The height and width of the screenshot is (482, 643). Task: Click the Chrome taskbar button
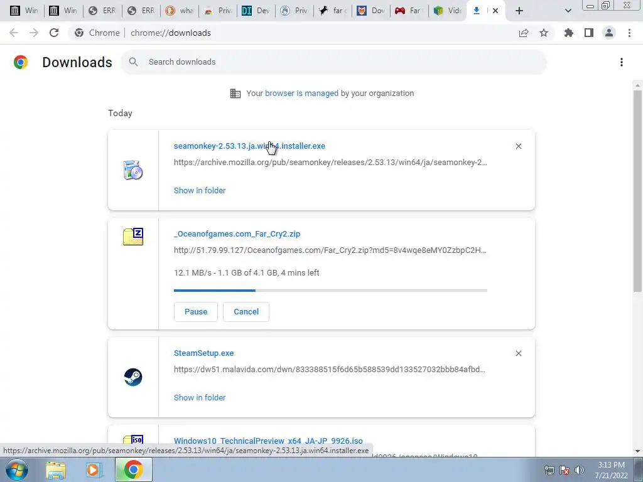click(133, 469)
